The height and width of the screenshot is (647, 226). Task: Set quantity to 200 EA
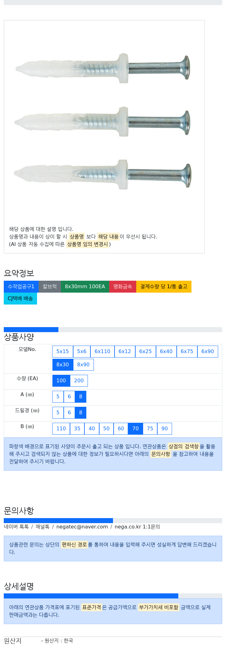79,381
